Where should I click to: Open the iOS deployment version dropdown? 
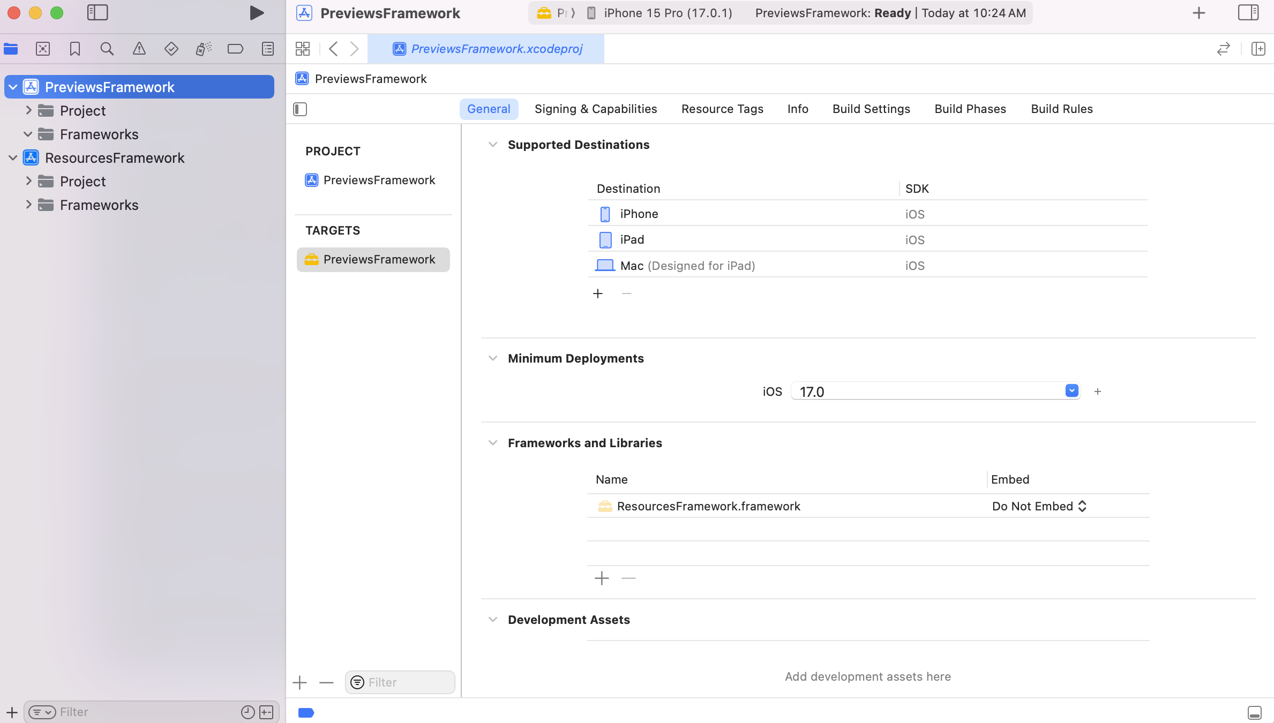coord(1071,391)
